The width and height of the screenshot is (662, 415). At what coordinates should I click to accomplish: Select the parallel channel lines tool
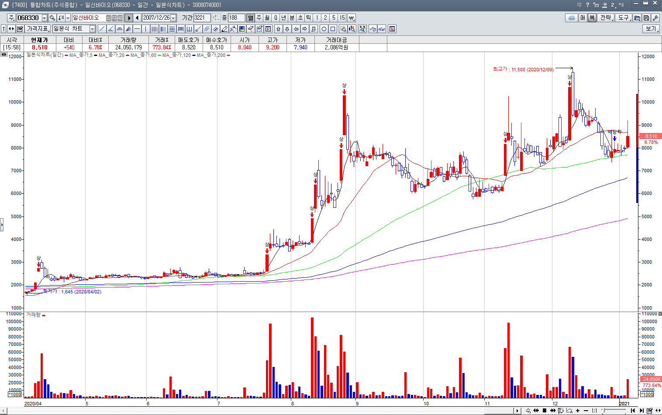207,29
